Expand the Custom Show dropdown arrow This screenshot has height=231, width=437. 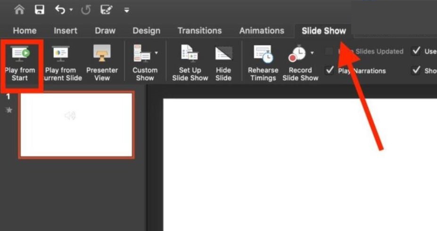pos(156,53)
